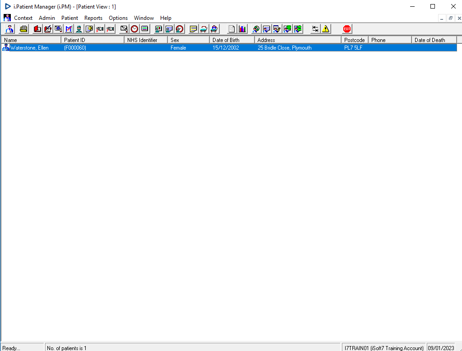Click the notepad with starburst icon
Image resolution: width=462 pixels, height=351 pixels.
[x=89, y=29]
